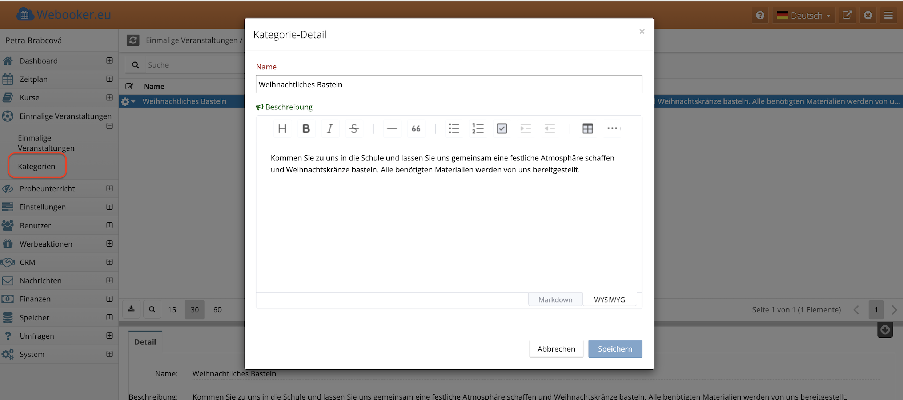Apply italic formatting in editor toolbar

(330, 128)
